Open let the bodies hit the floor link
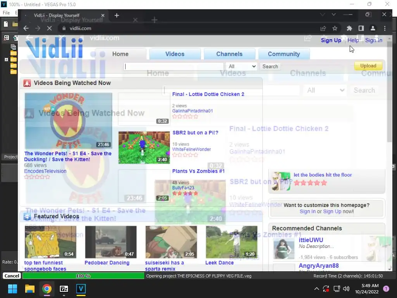397x298 pixels. (x=323, y=175)
